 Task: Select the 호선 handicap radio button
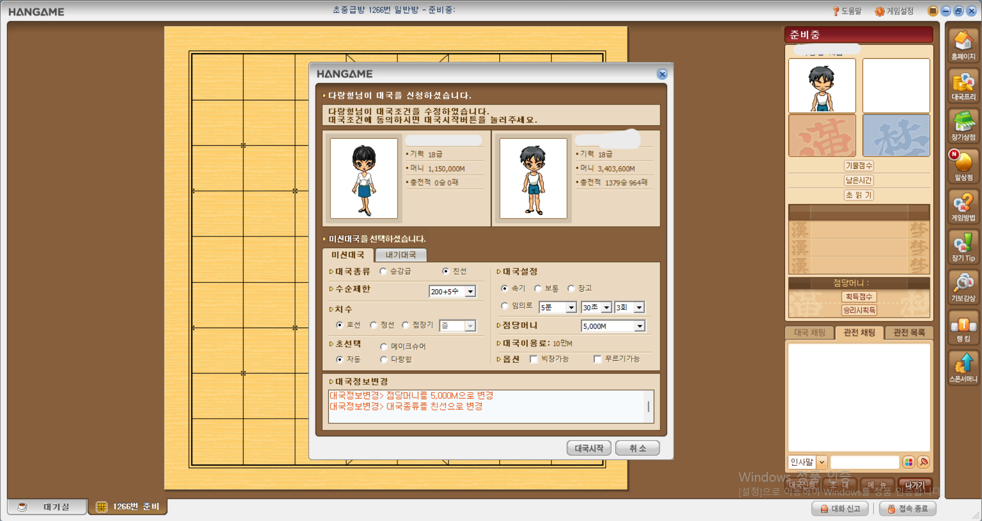[340, 325]
